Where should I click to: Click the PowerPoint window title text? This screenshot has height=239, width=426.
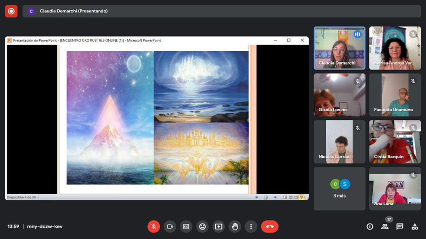(x=87, y=40)
